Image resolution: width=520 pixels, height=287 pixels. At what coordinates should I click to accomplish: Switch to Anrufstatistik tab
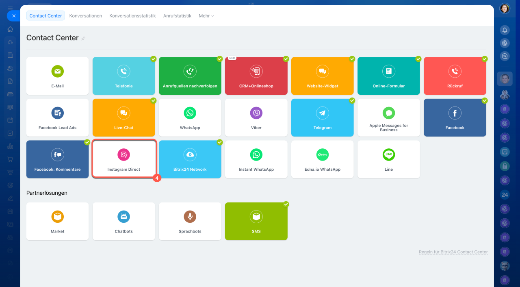(177, 16)
